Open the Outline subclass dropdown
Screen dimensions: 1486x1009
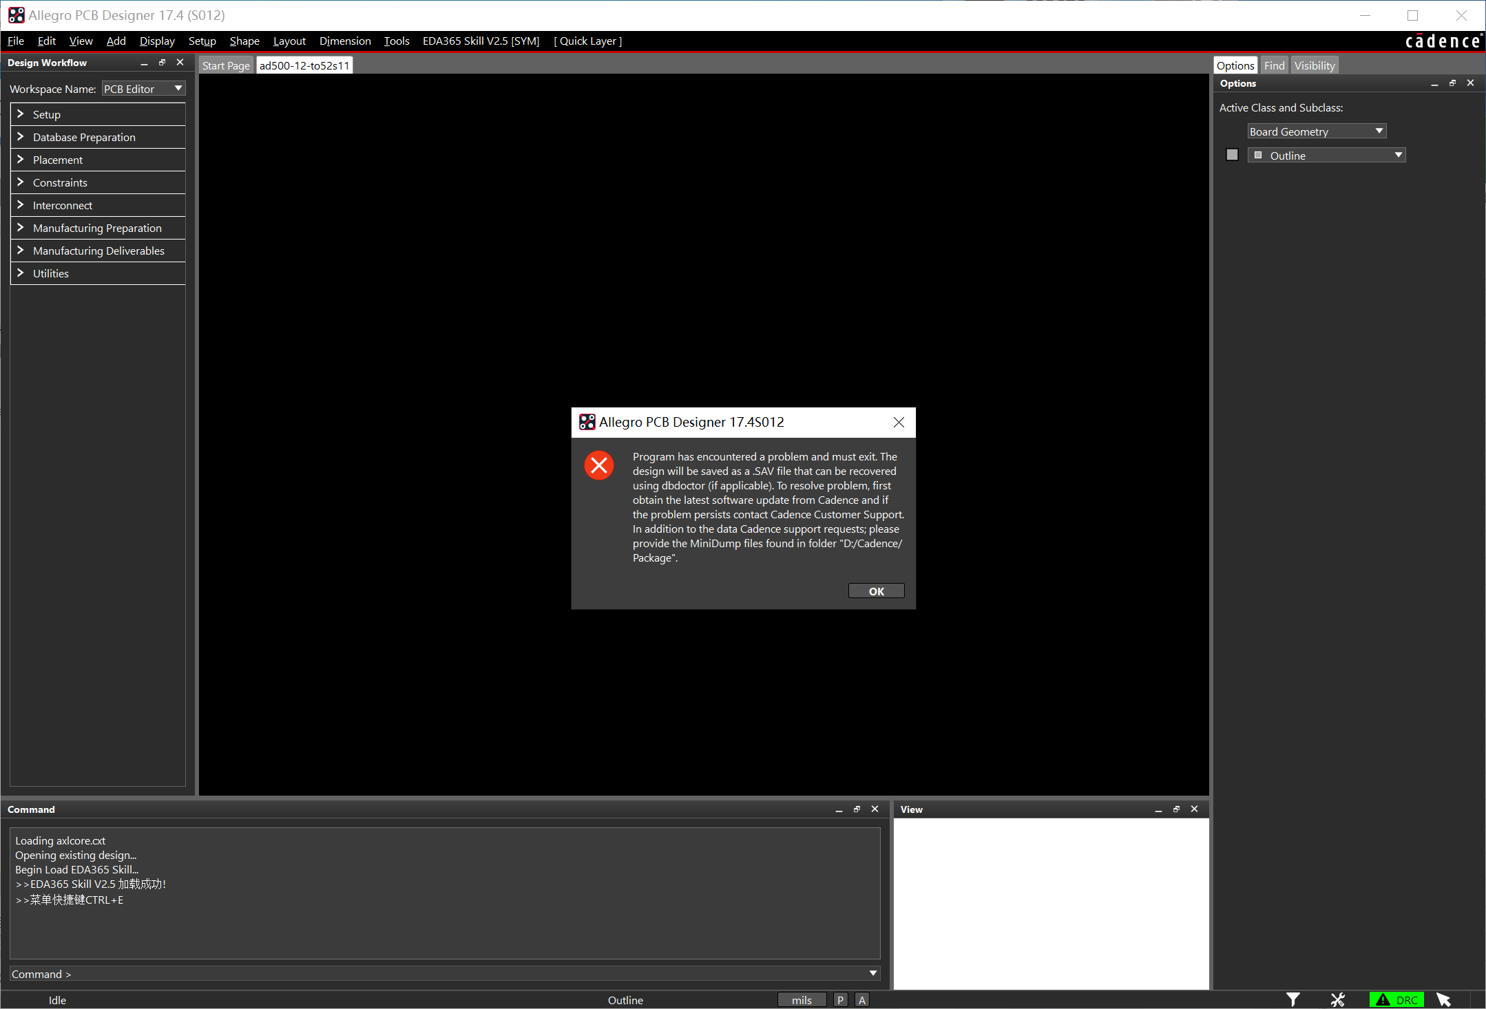click(1326, 156)
